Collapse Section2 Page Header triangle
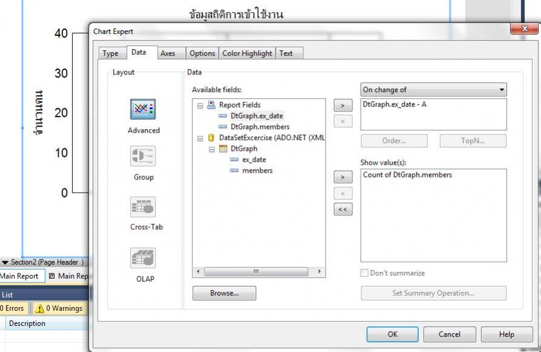 tap(5, 262)
